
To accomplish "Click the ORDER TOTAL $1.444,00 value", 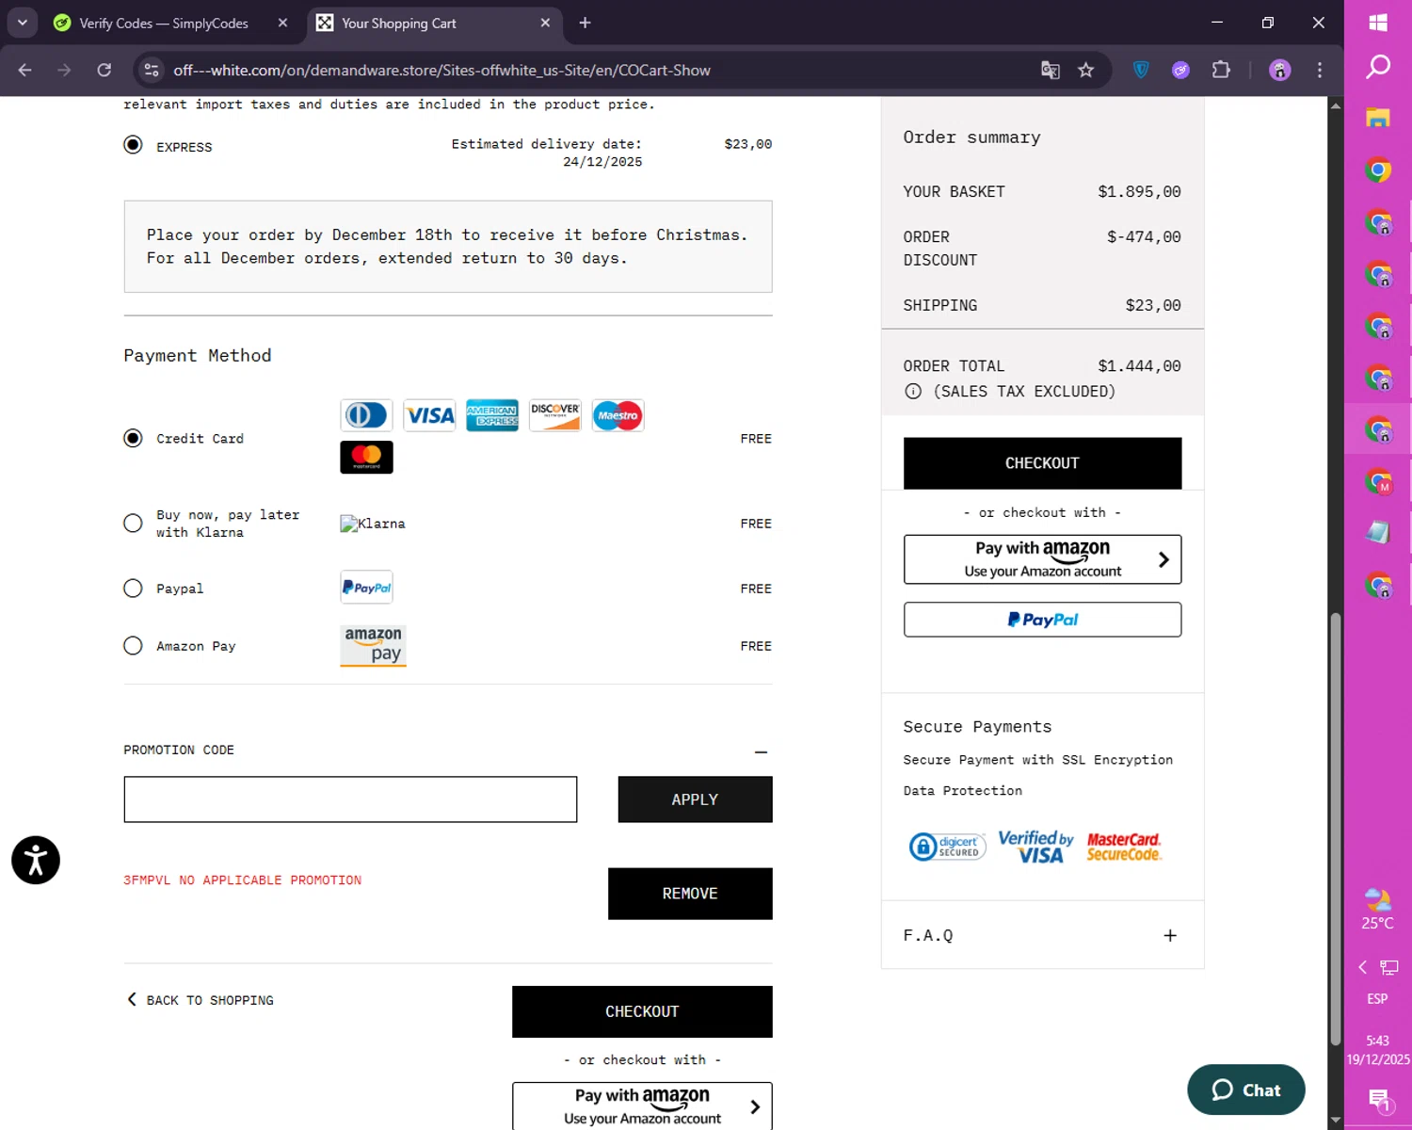I will pos(1139,366).
